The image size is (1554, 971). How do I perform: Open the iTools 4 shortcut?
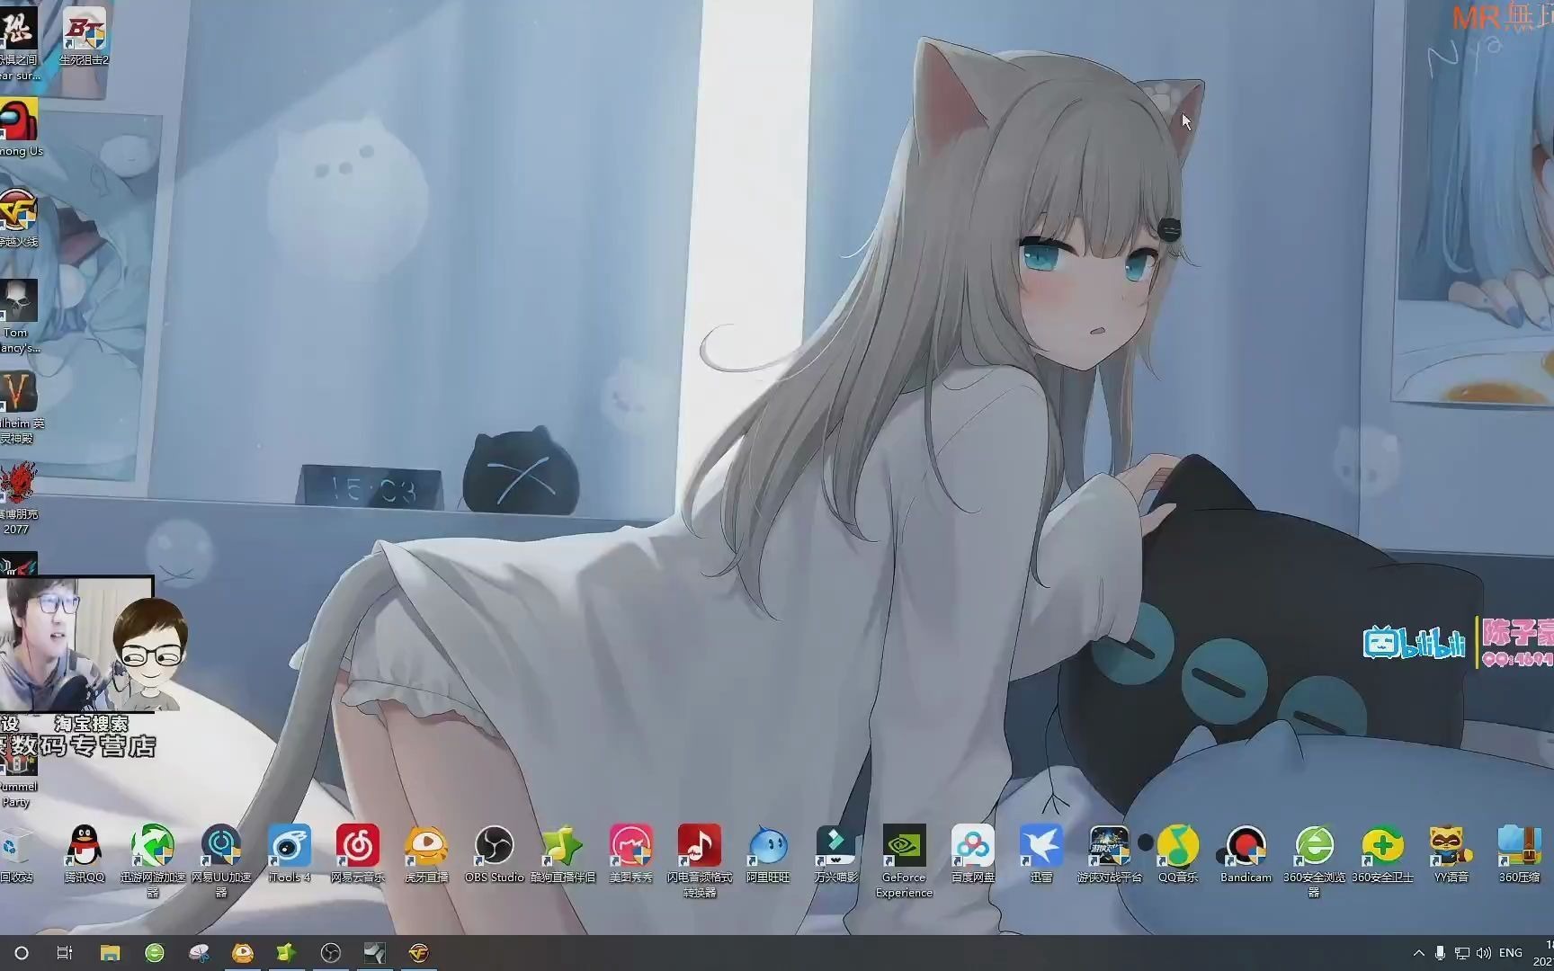click(290, 853)
